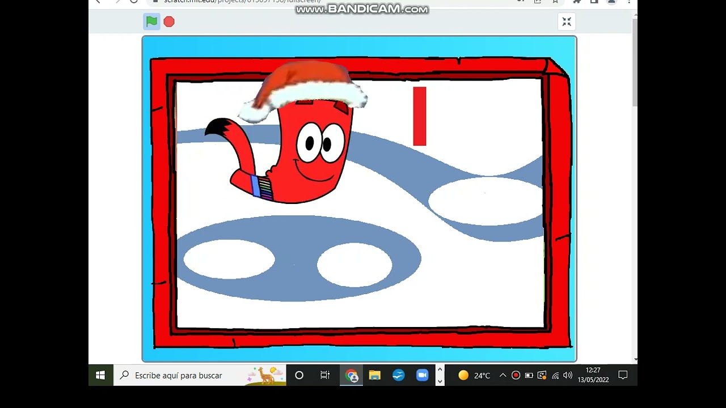Switch to Google Chrome in the taskbar
This screenshot has width=726, height=408.
click(352, 375)
